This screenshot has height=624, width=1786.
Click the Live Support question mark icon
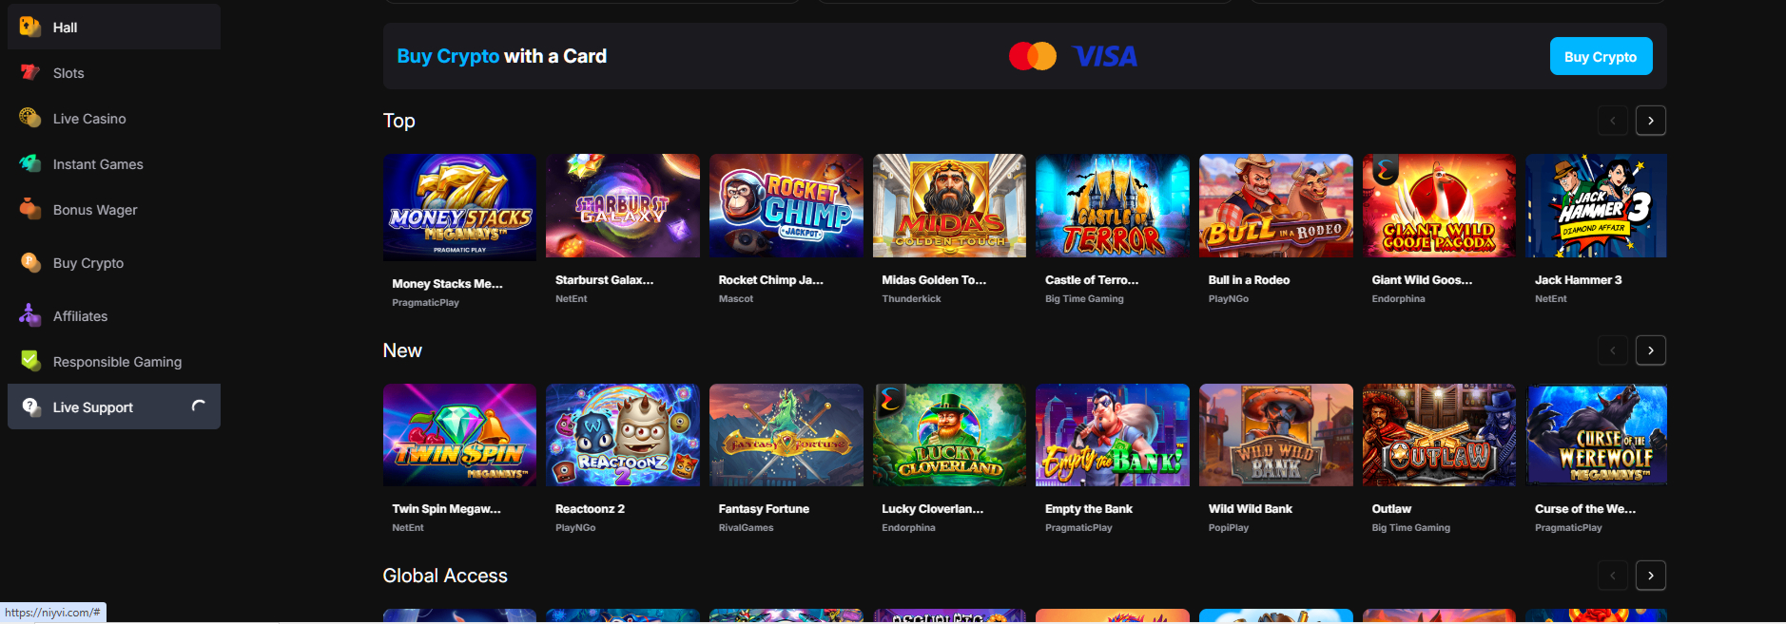tap(30, 407)
